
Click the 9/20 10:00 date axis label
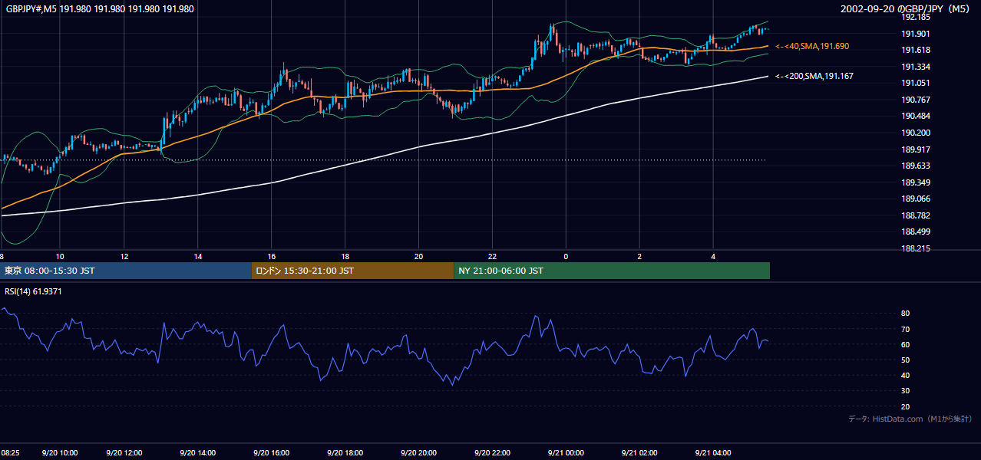coord(60,453)
